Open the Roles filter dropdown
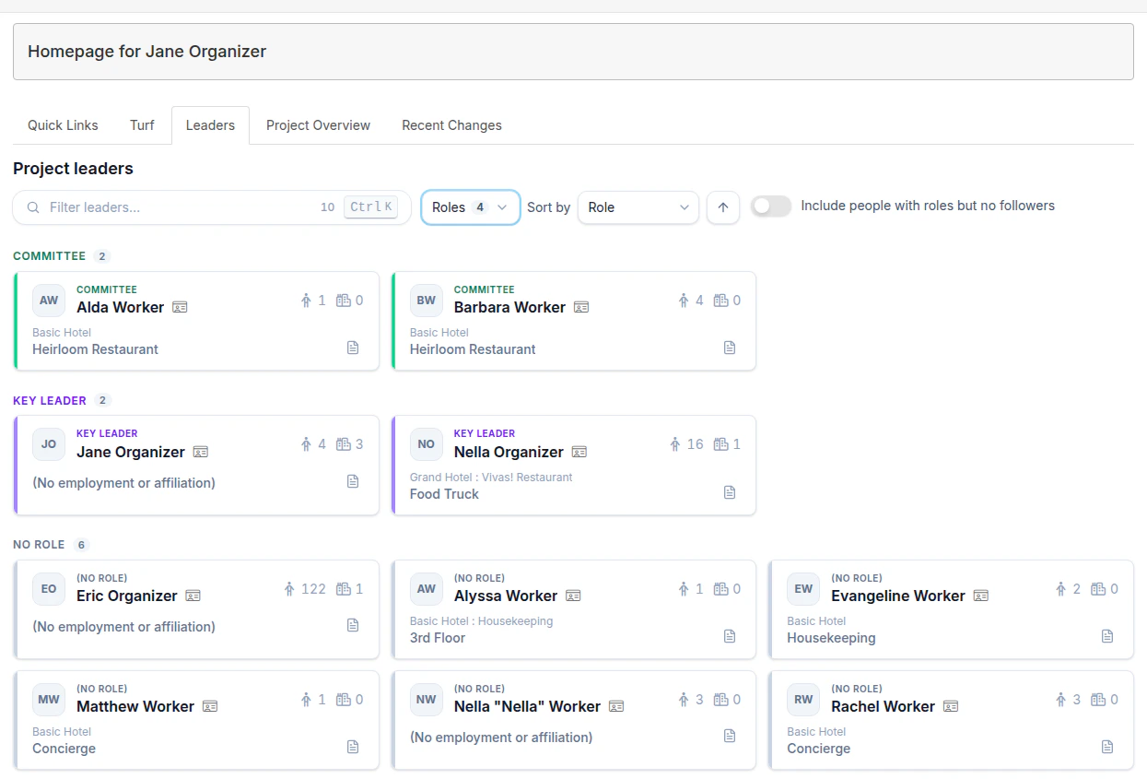 click(x=471, y=207)
